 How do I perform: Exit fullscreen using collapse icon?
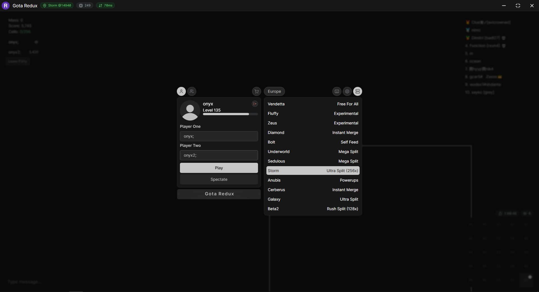pyautogui.click(x=518, y=6)
